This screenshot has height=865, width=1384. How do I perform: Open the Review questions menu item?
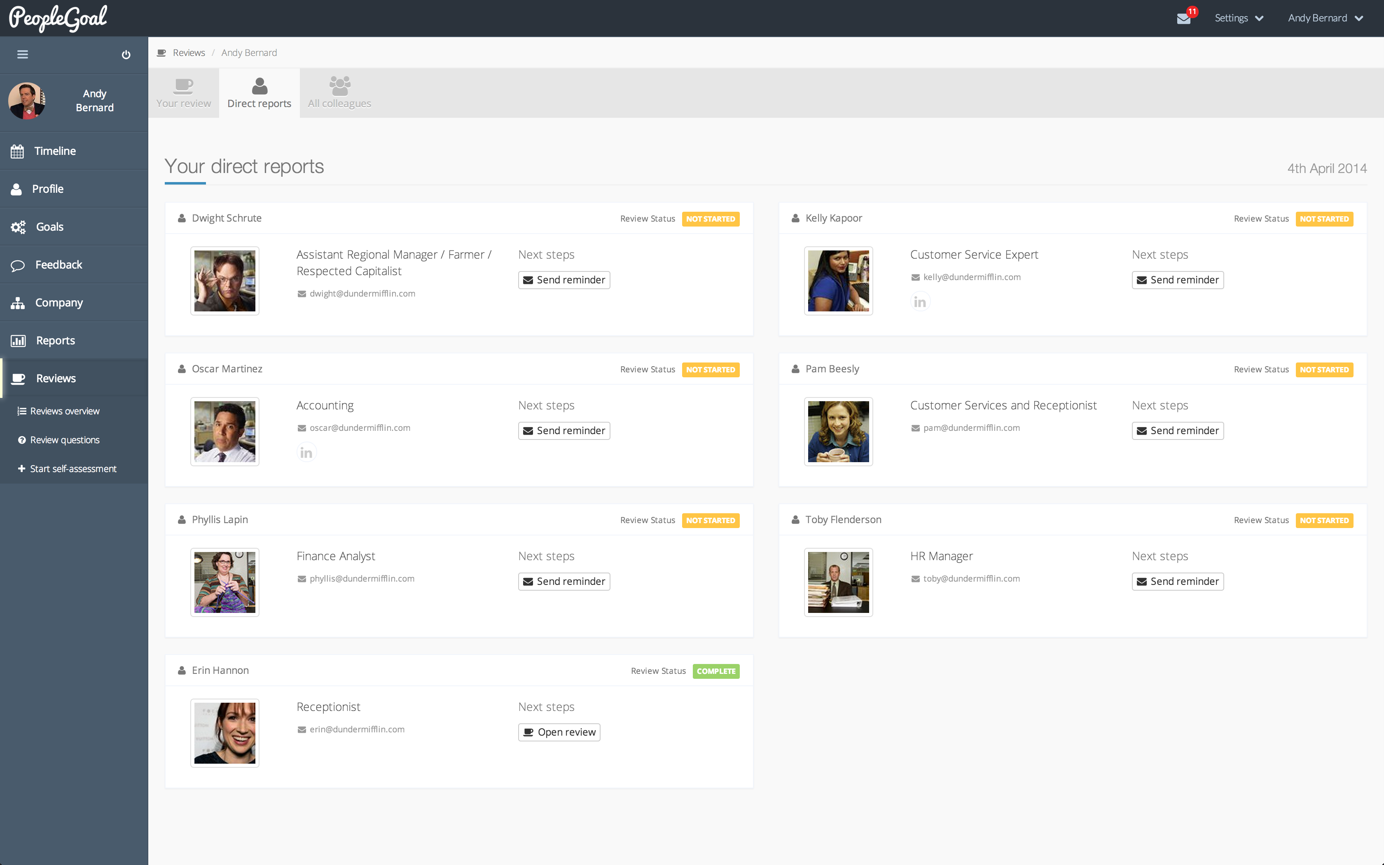coord(65,440)
